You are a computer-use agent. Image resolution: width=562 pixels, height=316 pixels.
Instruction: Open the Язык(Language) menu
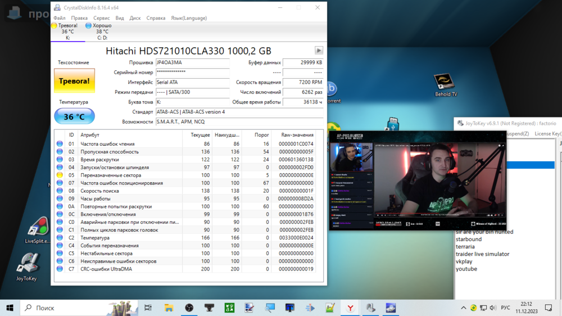(188, 18)
